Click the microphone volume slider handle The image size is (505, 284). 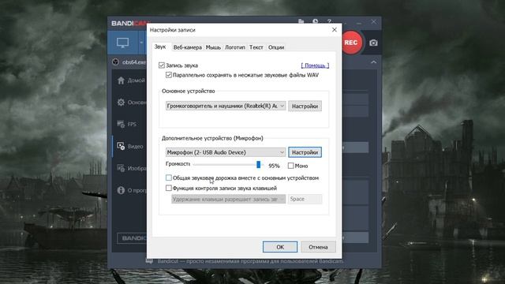point(258,165)
